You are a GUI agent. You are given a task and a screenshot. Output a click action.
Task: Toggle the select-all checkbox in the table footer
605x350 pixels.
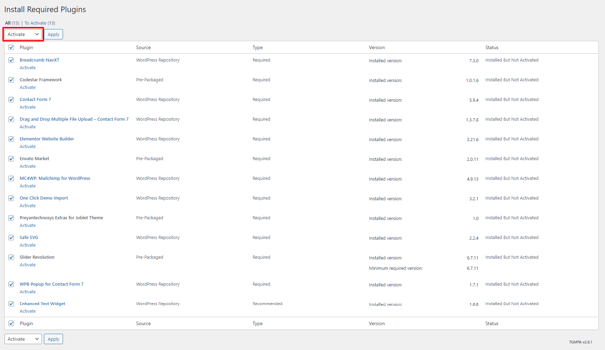(11, 323)
